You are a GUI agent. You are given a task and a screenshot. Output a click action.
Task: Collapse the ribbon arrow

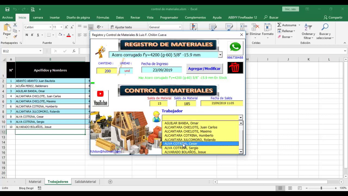point(345,43)
